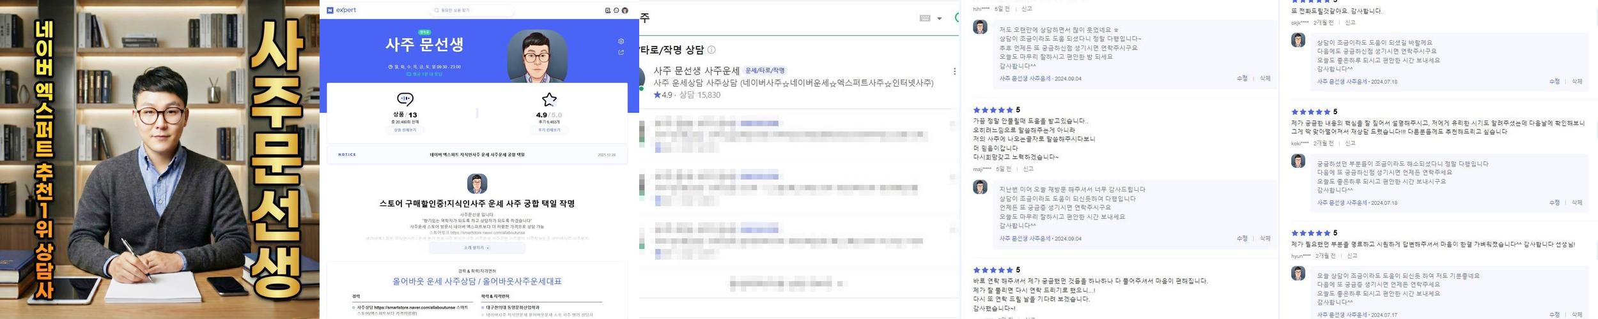
Task: Click 신고 on hihi's review
Action: pos(1027,9)
